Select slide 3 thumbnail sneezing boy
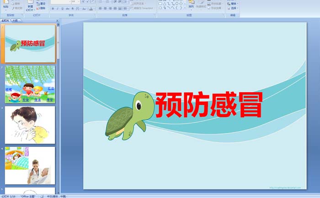Viewport: 320px width, 198px height. tap(30, 125)
